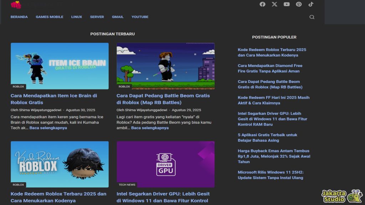Click the Postingan Populer heading
The image size is (365, 205).
pyautogui.click(x=274, y=37)
